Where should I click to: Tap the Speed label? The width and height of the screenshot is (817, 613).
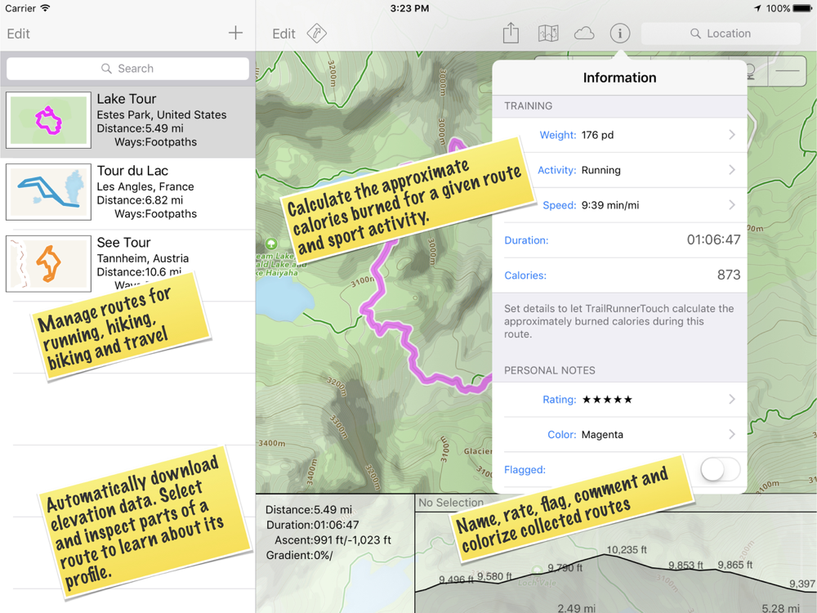coord(559,205)
